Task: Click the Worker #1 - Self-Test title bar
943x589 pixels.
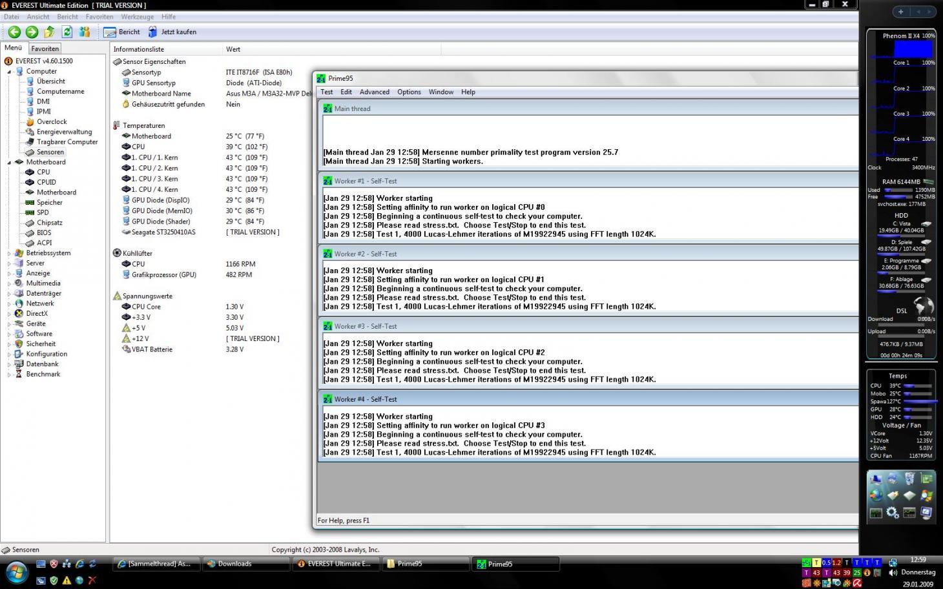Action: pyautogui.click(x=588, y=181)
